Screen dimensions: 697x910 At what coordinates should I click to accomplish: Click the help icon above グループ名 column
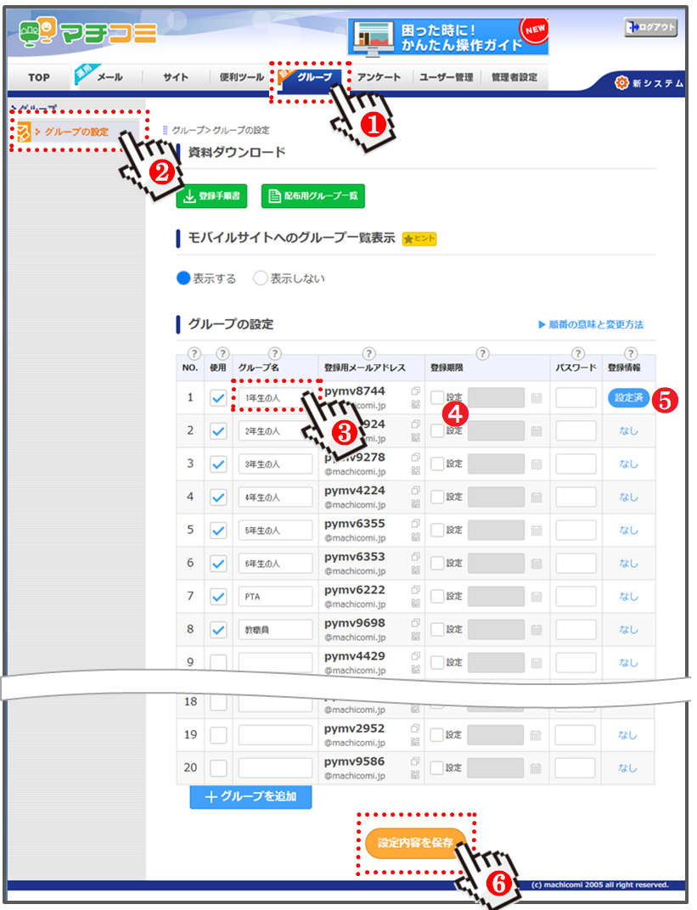coord(274,353)
